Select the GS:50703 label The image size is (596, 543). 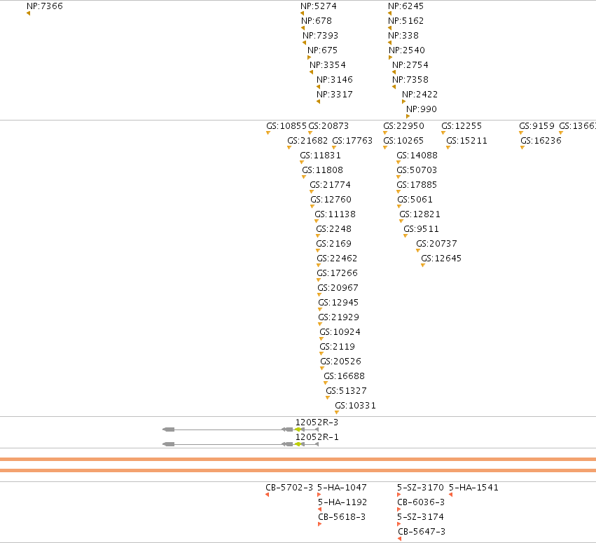tap(417, 170)
